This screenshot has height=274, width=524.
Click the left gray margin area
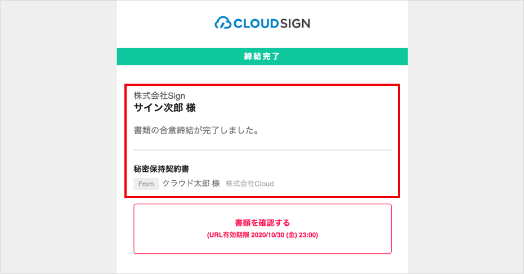(x=59, y=137)
